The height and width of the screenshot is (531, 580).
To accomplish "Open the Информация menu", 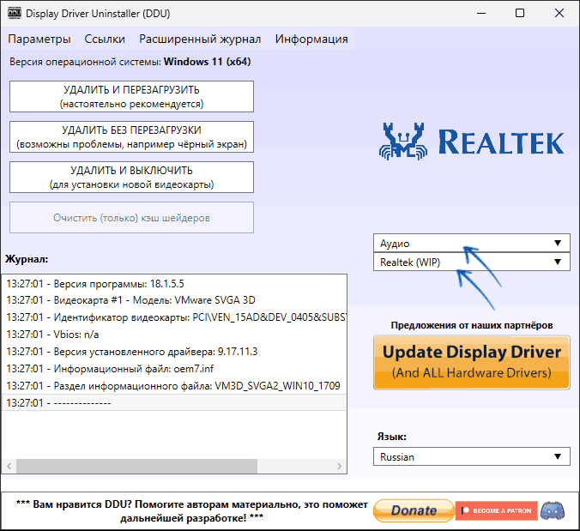I will pos(311,39).
